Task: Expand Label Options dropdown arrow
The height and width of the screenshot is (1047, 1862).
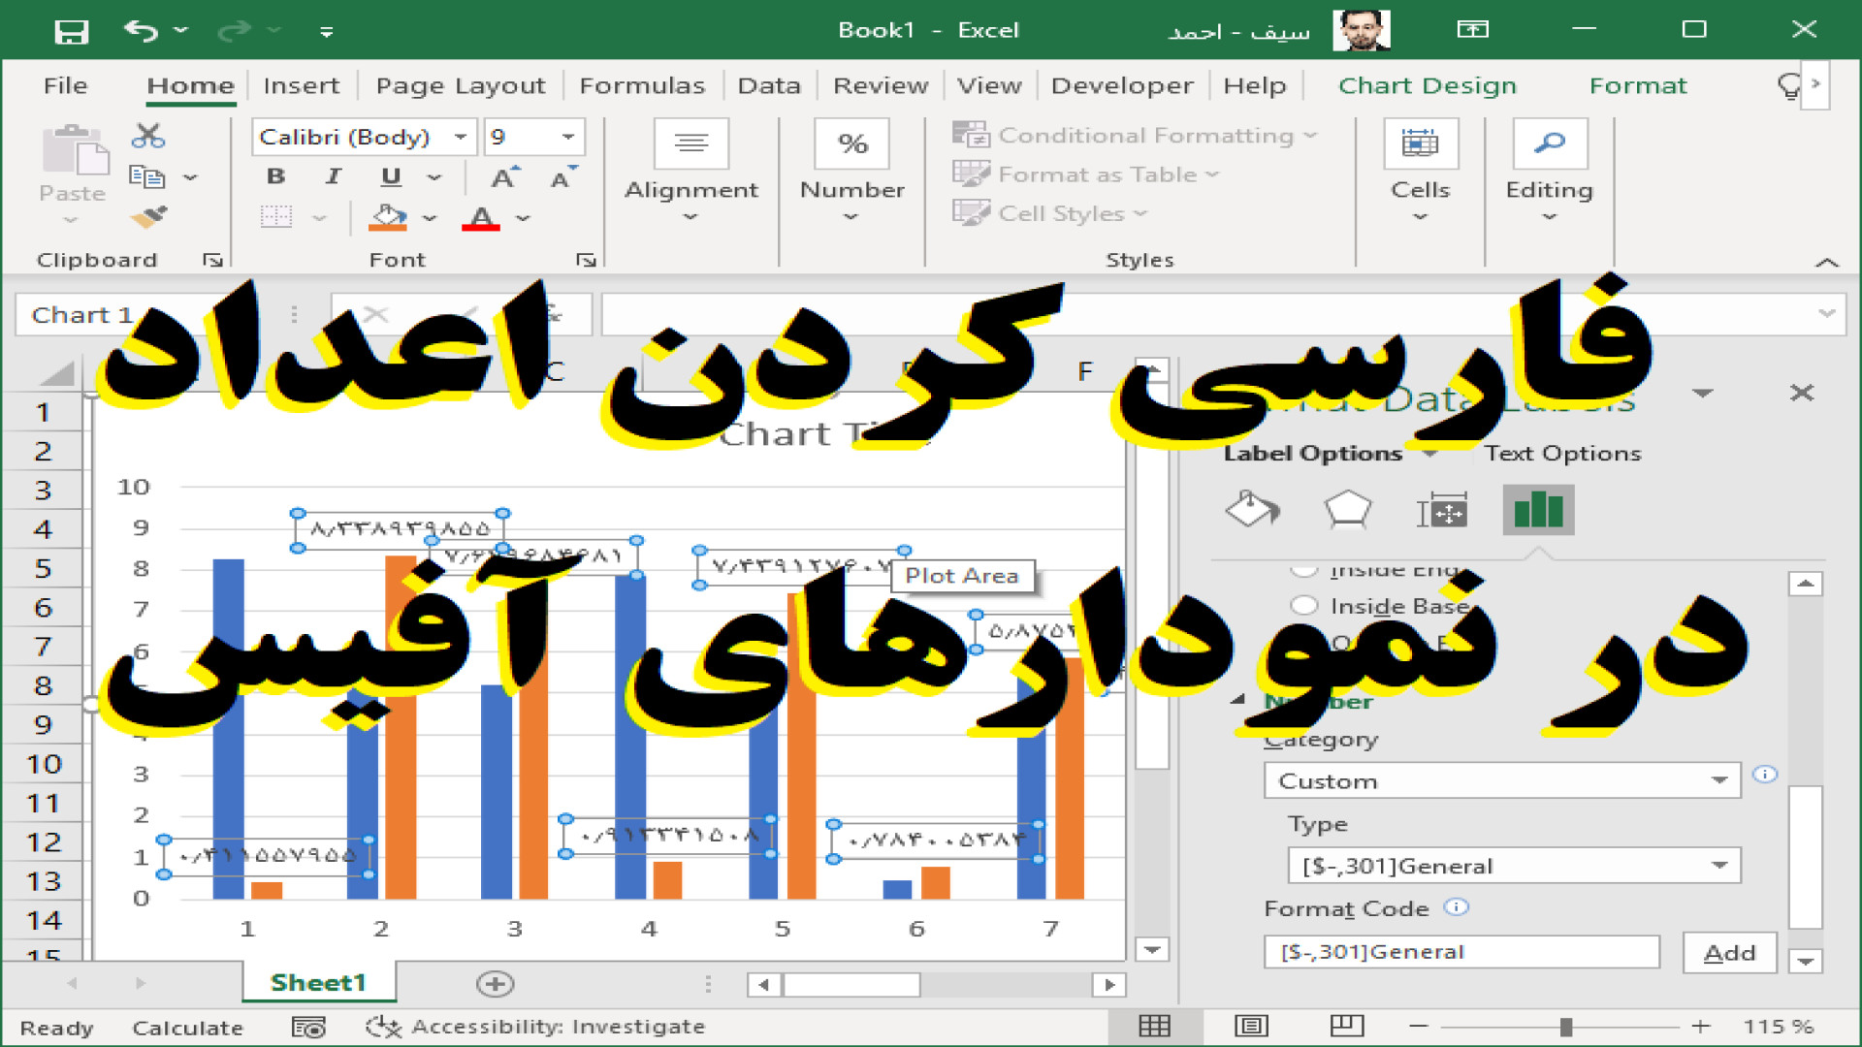Action: coord(1430,454)
